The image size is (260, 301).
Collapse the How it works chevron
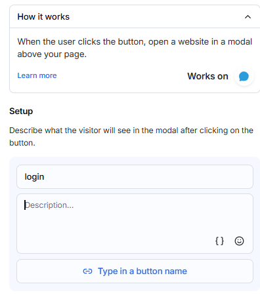[x=248, y=17]
